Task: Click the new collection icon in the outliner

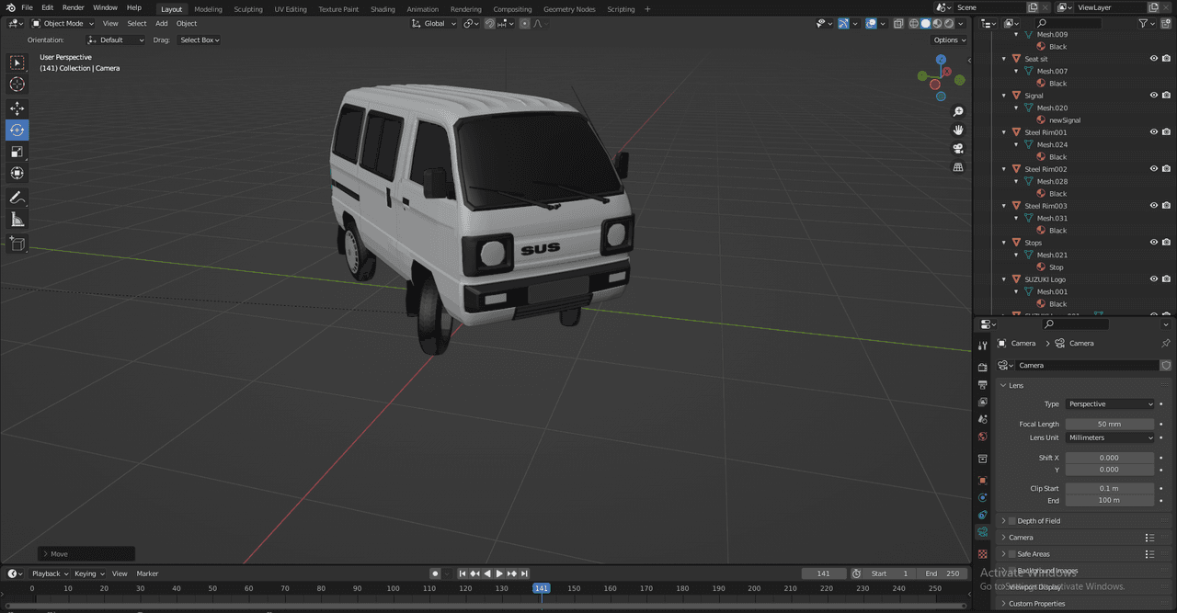Action: 1166,23
